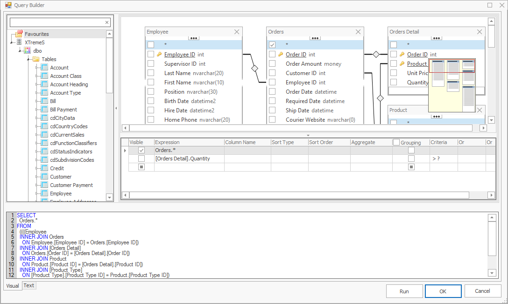Close the Employee table in the diagram
Viewport: 508px width, 304px height.
tap(237, 32)
